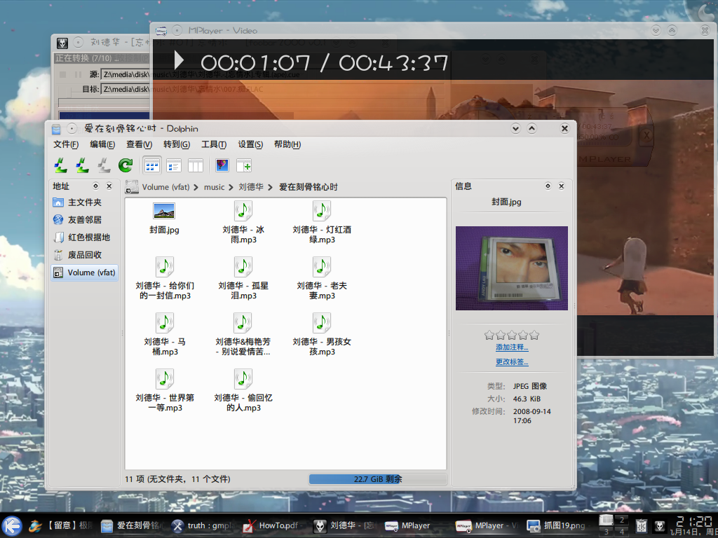
Task: Expand the arrow after 刘德华 in breadcrumb
Action: click(271, 187)
